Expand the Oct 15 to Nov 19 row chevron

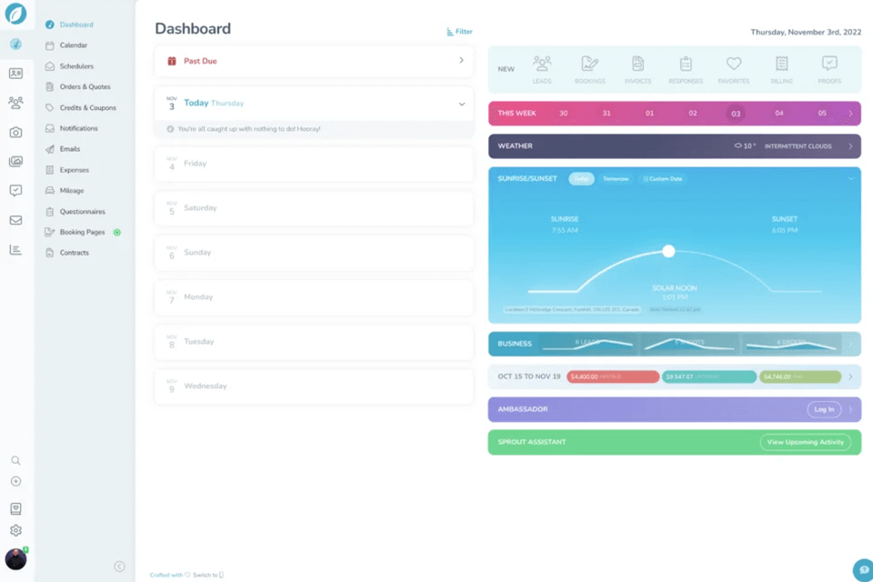[850, 376]
